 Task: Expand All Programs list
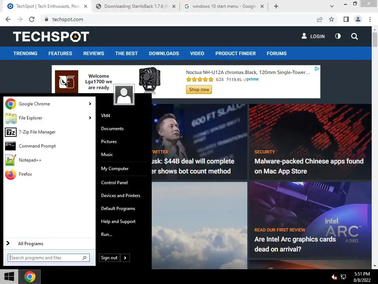tap(31, 243)
